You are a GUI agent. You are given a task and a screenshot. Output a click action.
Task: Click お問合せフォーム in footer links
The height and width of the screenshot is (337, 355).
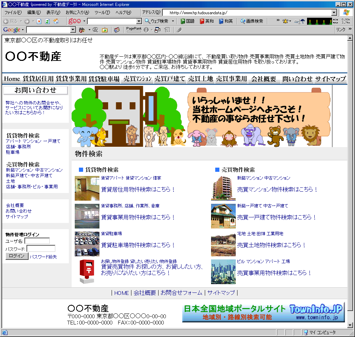click(181, 292)
